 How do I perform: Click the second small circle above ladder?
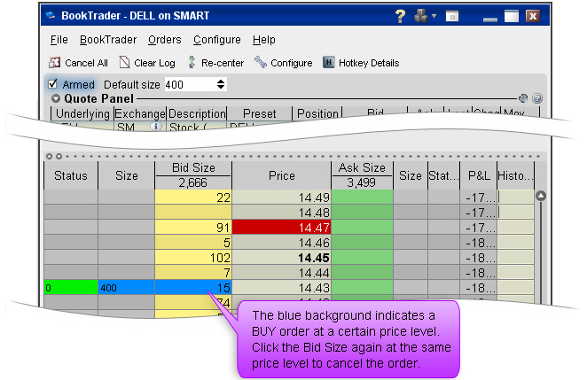click(59, 156)
